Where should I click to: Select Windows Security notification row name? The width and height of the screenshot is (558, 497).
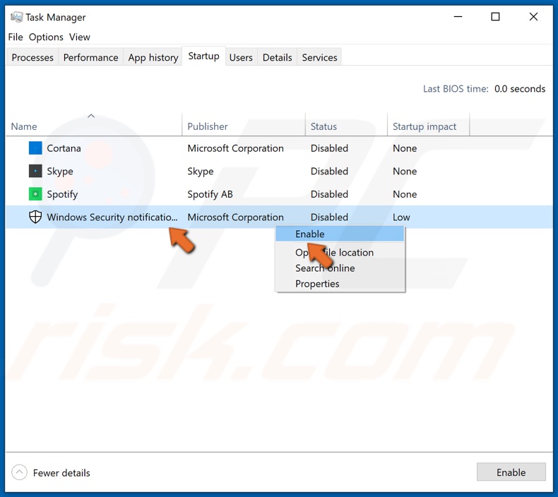pos(112,217)
